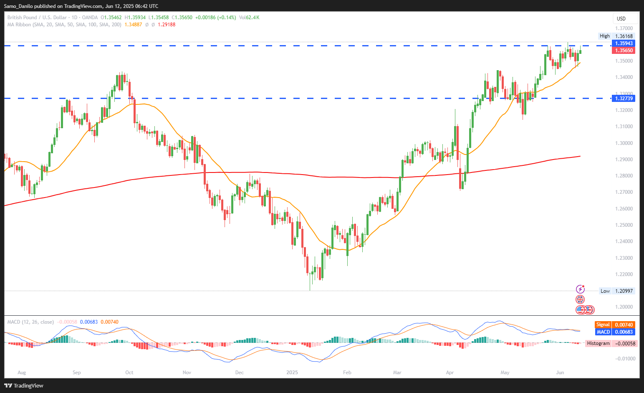Image resolution: width=644 pixels, height=393 pixels.
Task: Click the UK flag economic event icon
Action: coord(580,299)
